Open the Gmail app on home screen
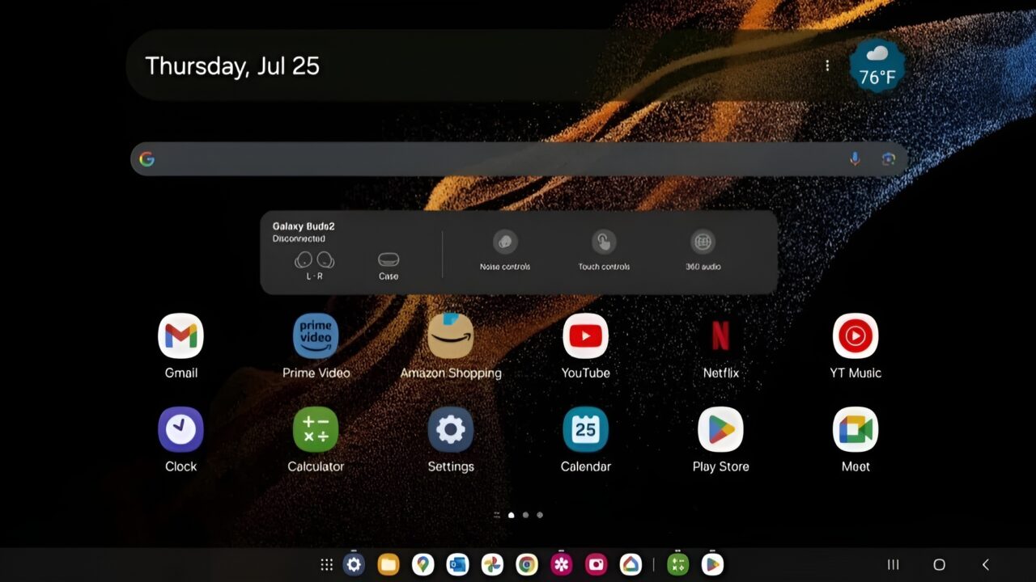The height and width of the screenshot is (582, 1036). [x=180, y=336]
